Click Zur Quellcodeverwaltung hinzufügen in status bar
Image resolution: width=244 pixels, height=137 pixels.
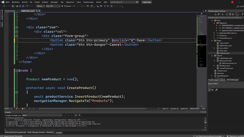(x=209, y=136)
